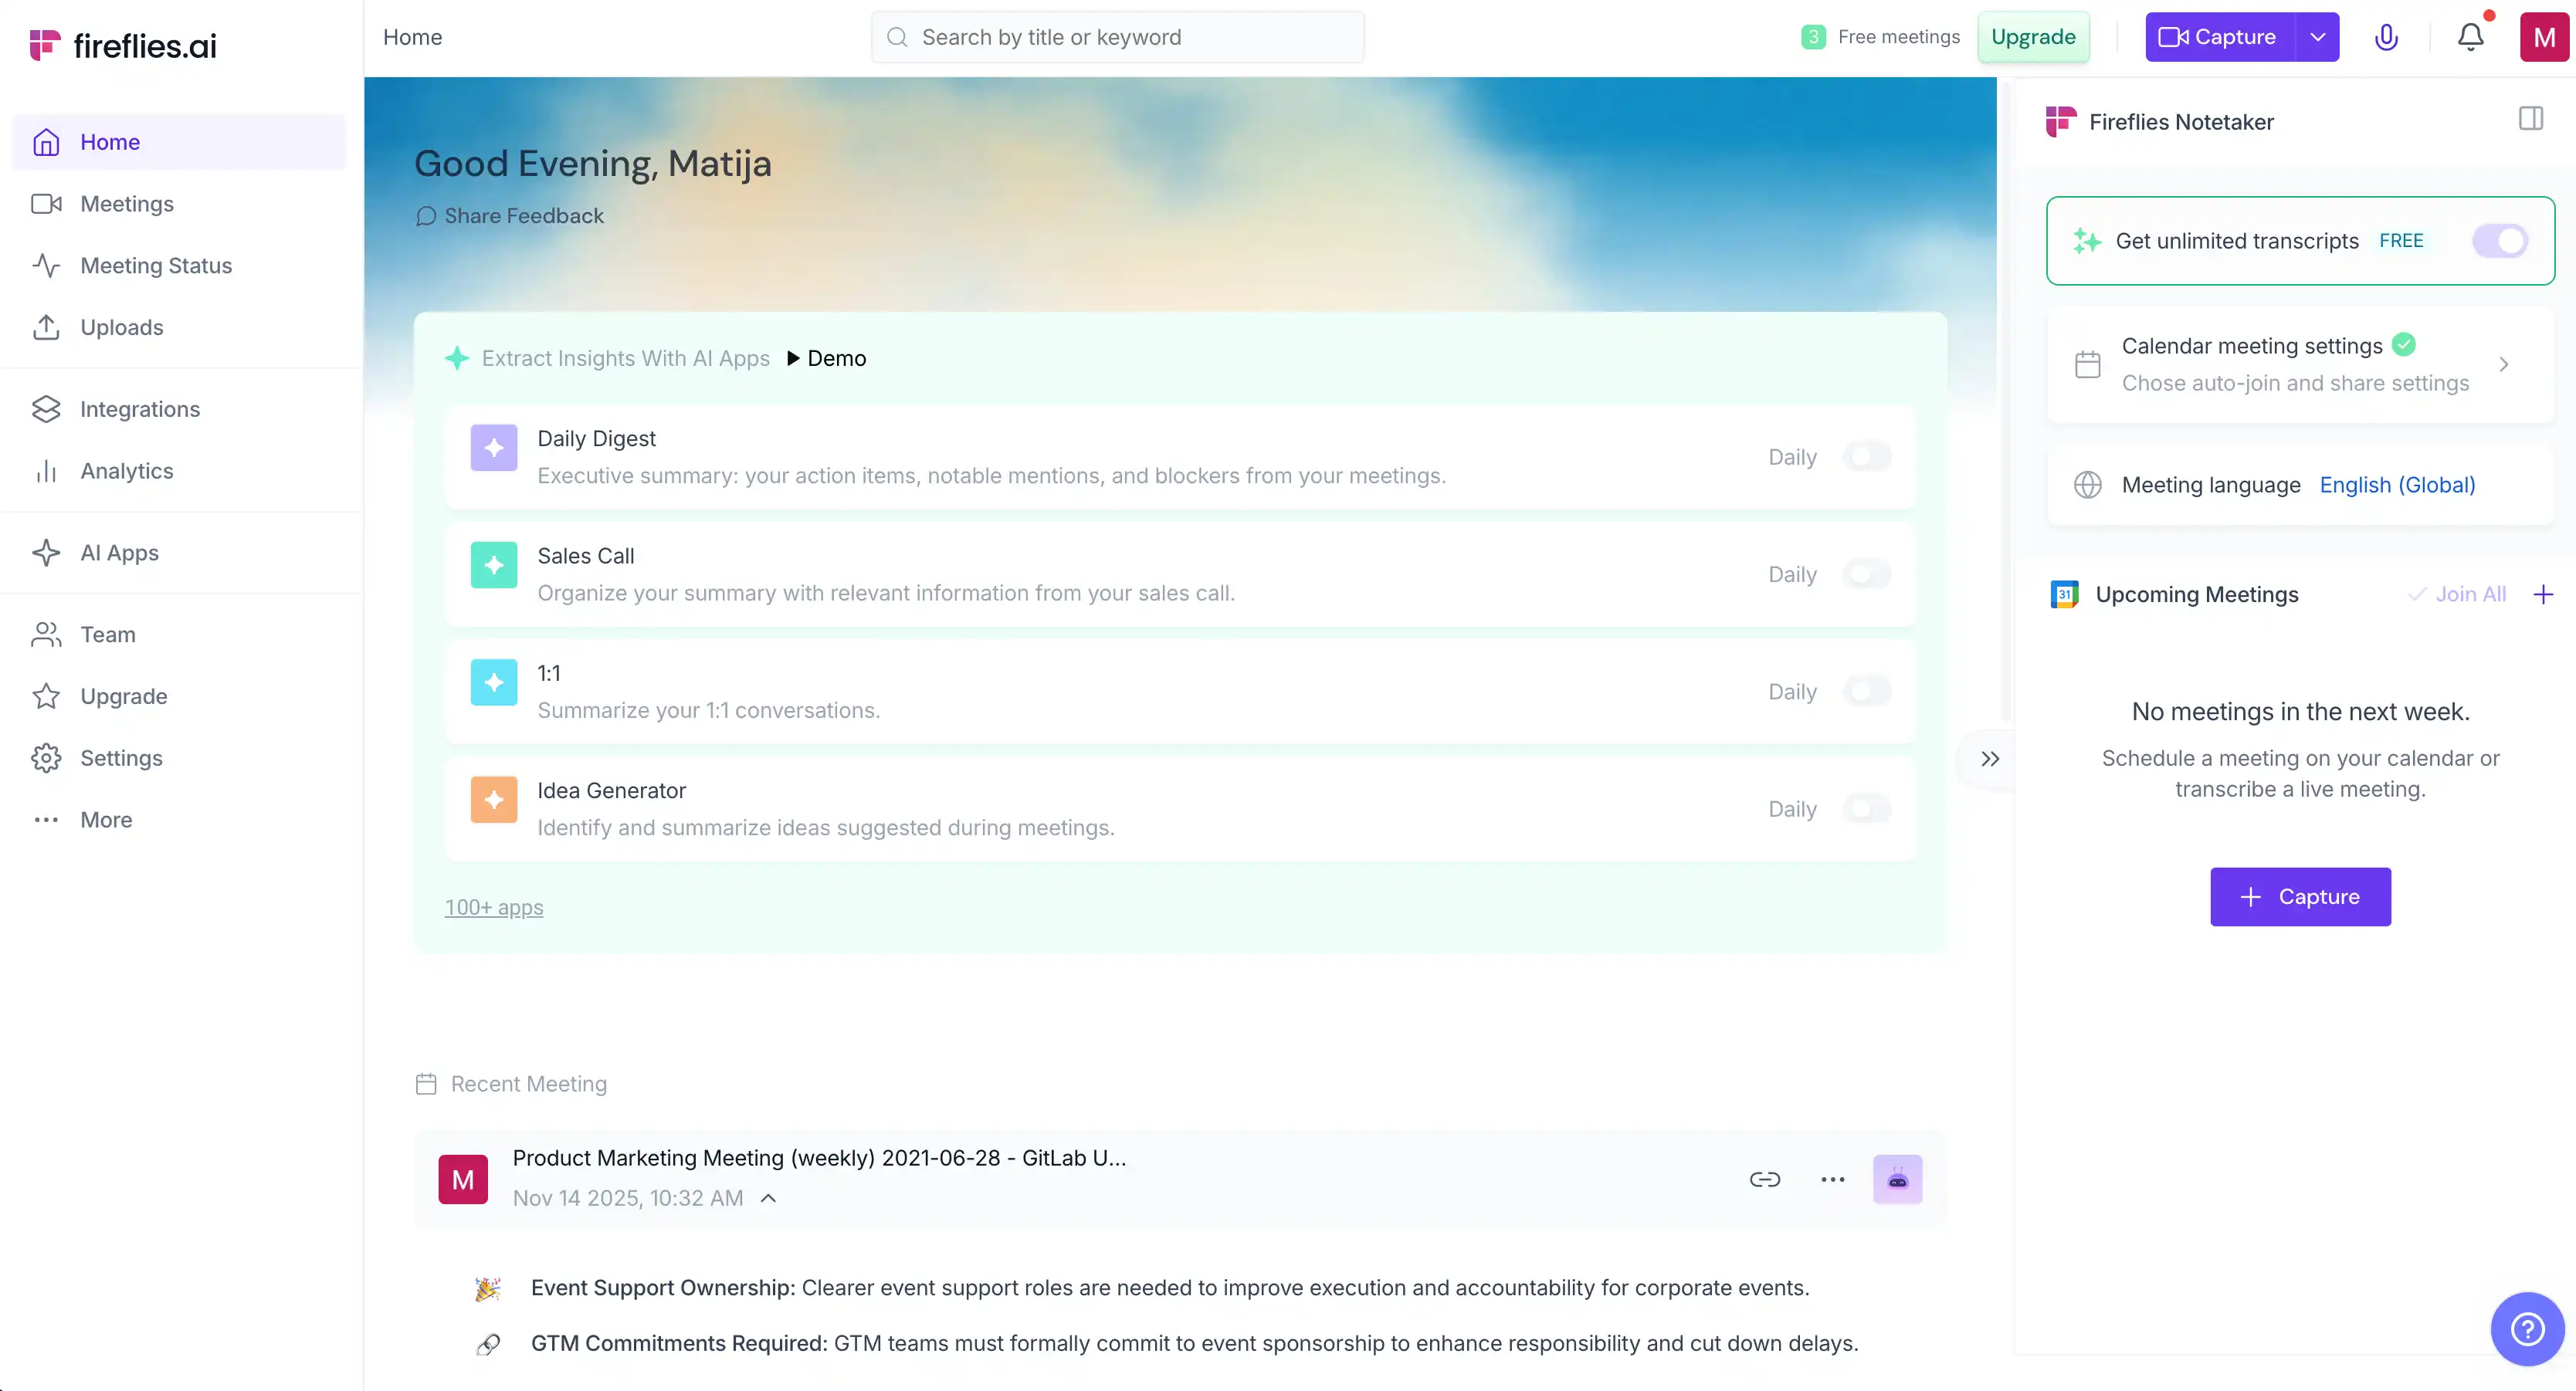Enable the Idea Generator daily toggle

1867,809
